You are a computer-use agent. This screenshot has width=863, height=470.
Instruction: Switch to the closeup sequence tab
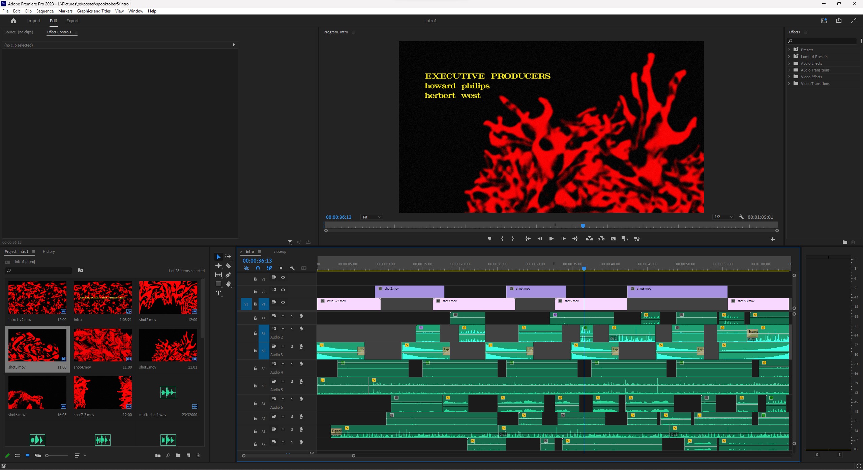point(280,252)
